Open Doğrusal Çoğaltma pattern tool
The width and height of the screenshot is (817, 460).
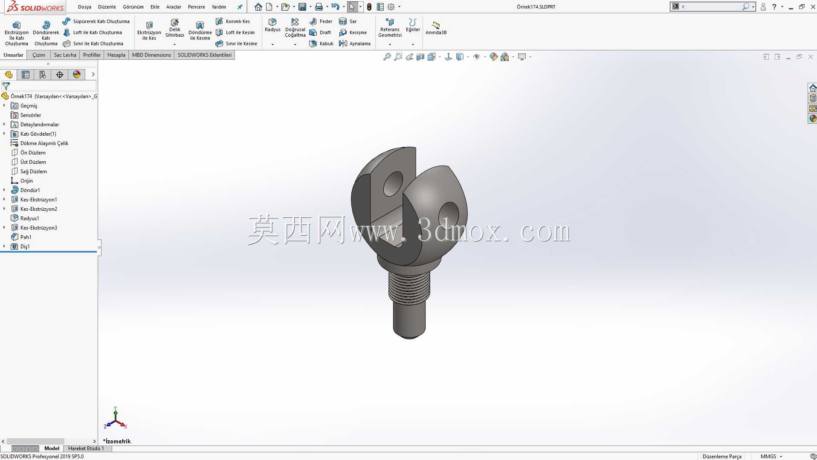[295, 28]
